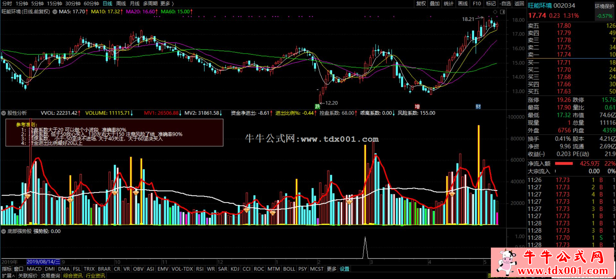Open the 行业资讯 tab
The width and height of the screenshot is (616, 279).
click(95, 275)
